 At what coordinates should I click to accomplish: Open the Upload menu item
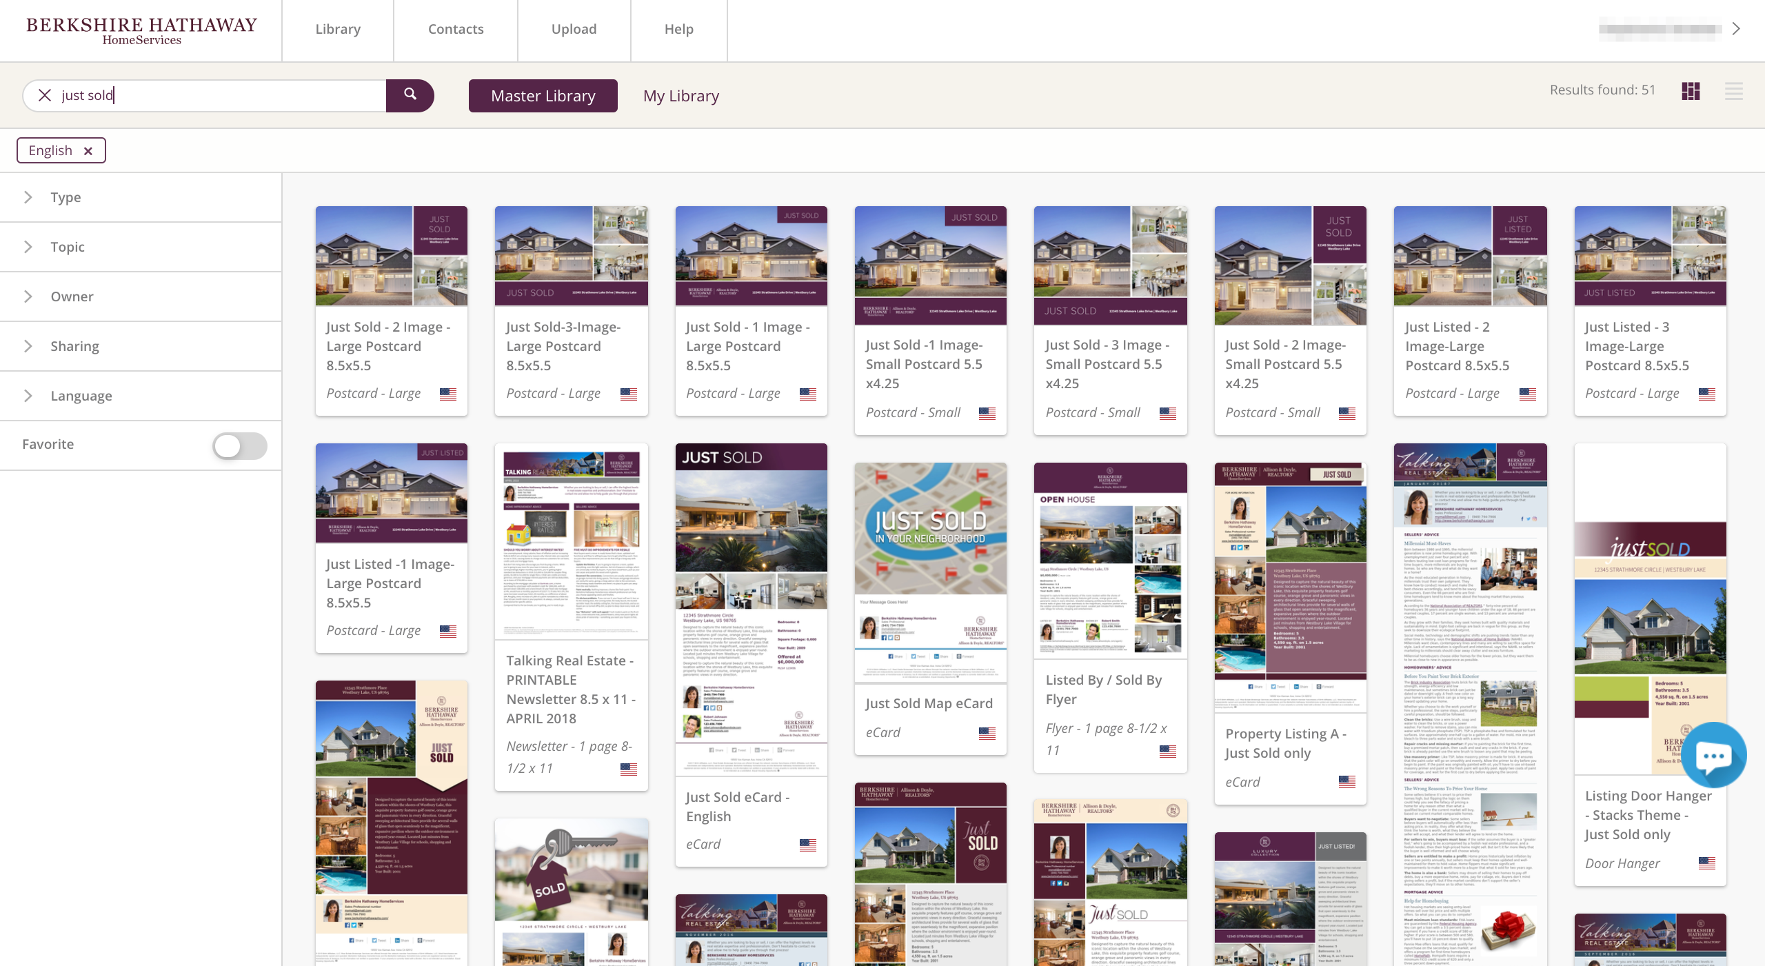pyautogui.click(x=574, y=29)
